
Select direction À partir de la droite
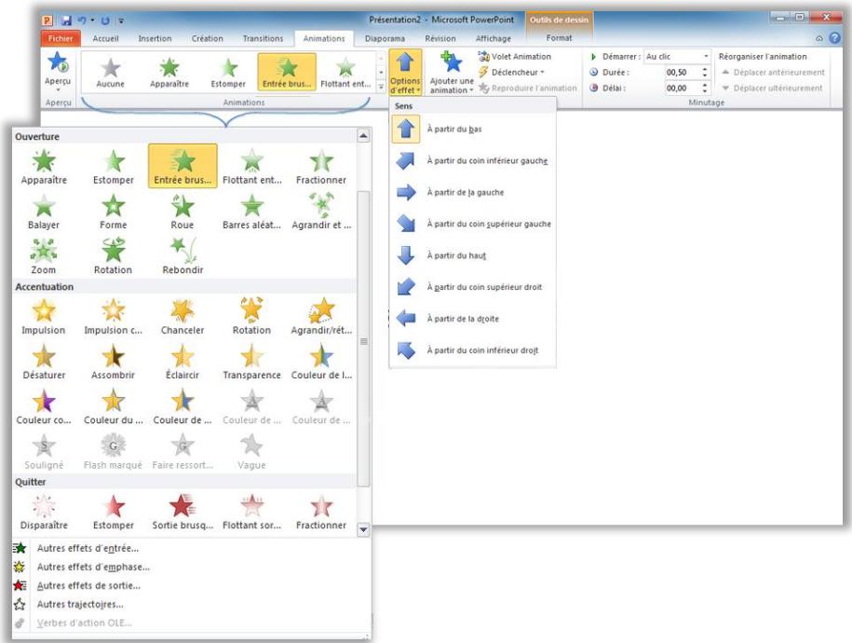(x=473, y=319)
